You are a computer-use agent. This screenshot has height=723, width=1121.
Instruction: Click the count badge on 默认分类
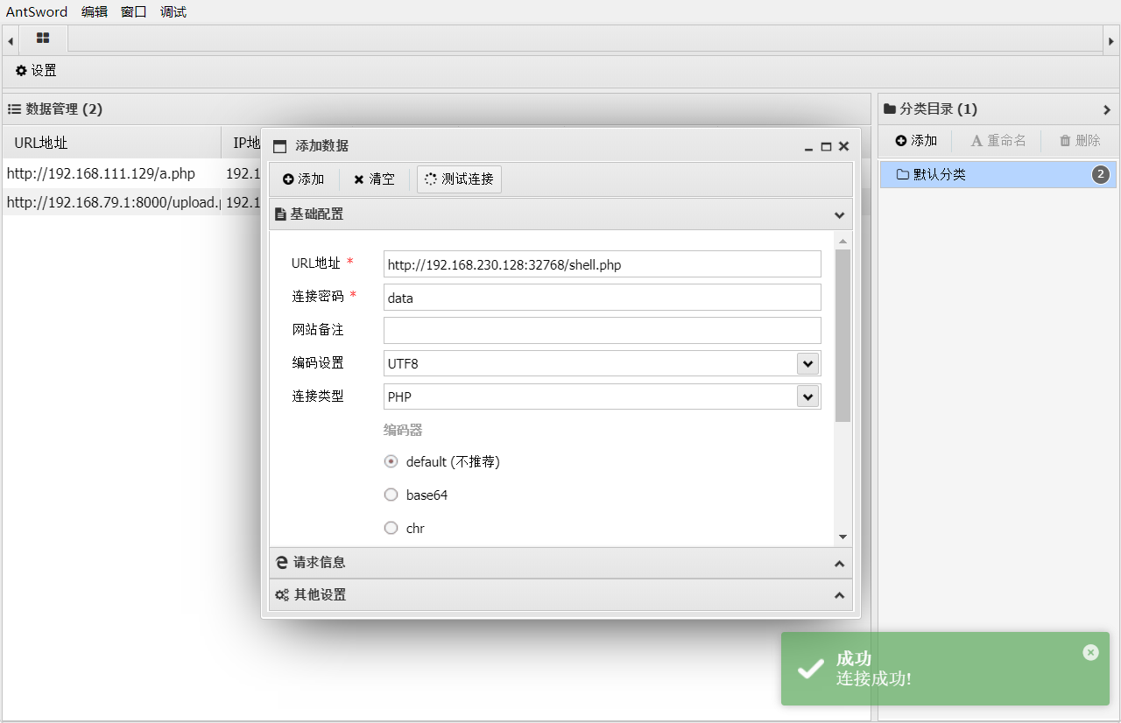(x=1101, y=174)
